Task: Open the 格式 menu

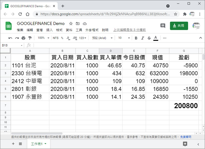Action: pos(59,30)
